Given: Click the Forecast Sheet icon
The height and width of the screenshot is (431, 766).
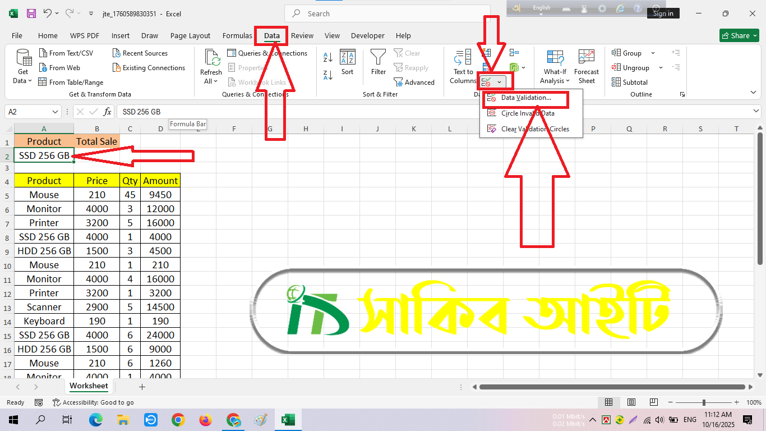Looking at the screenshot, I should point(586,67).
